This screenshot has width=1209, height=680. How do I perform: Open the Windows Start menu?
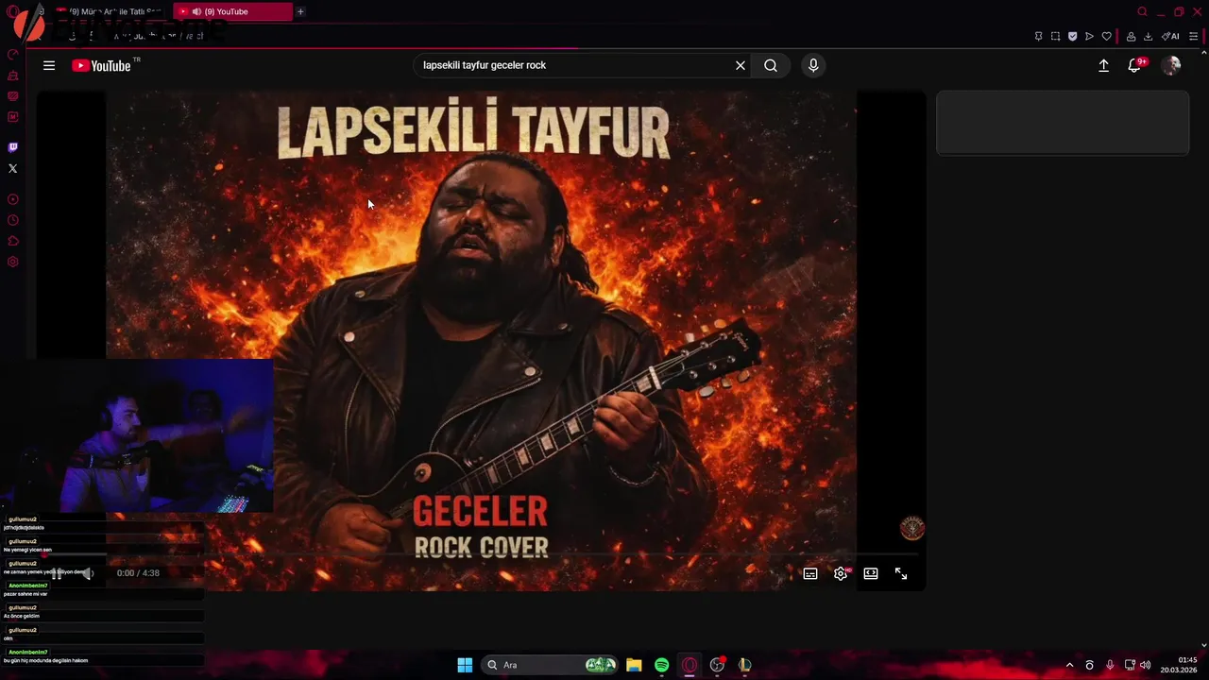[x=465, y=665]
